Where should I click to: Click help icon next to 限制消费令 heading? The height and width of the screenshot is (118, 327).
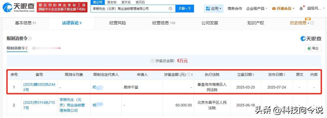click(30, 39)
